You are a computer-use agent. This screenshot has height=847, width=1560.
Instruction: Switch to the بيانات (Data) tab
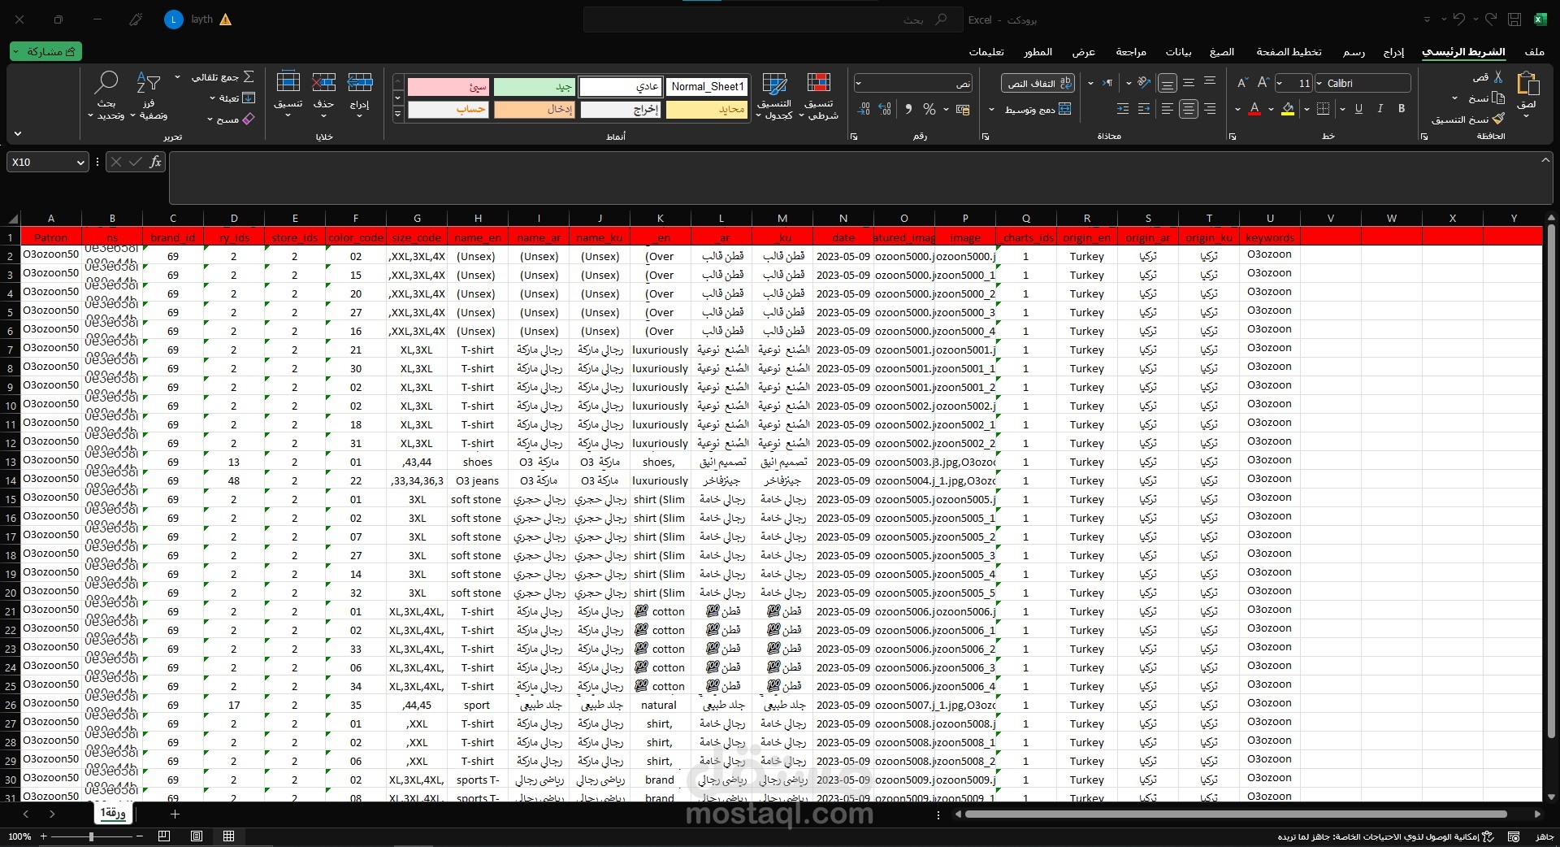[x=1178, y=51]
